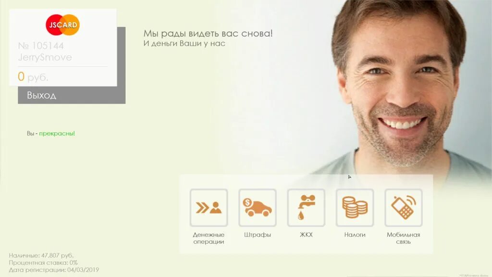This screenshot has width=492, height=277.
Task: Open the Мобильная связь phone icon
Action: 404,208
